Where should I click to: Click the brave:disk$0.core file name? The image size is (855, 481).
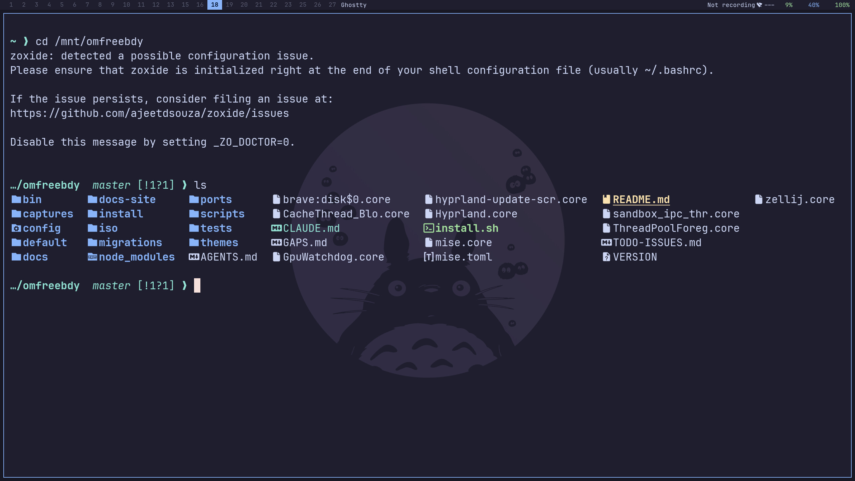pyautogui.click(x=337, y=199)
